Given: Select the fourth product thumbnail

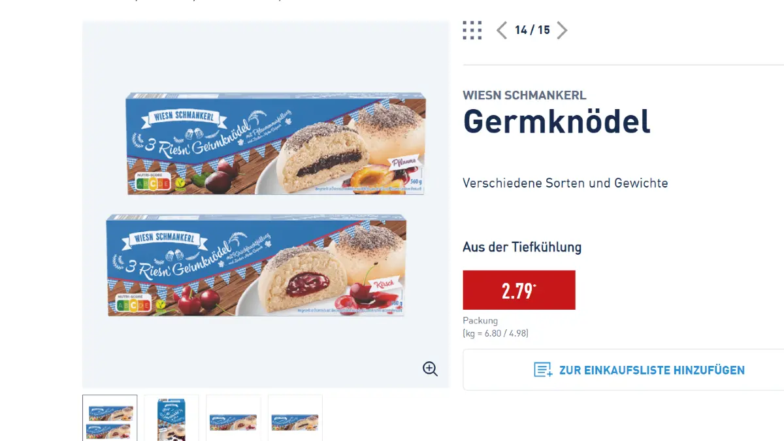Looking at the screenshot, I should [295, 418].
